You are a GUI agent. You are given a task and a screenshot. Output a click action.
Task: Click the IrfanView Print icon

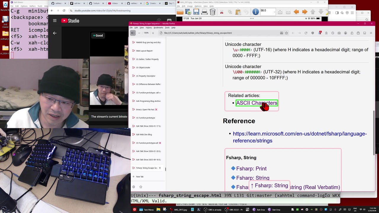click(204, 12)
